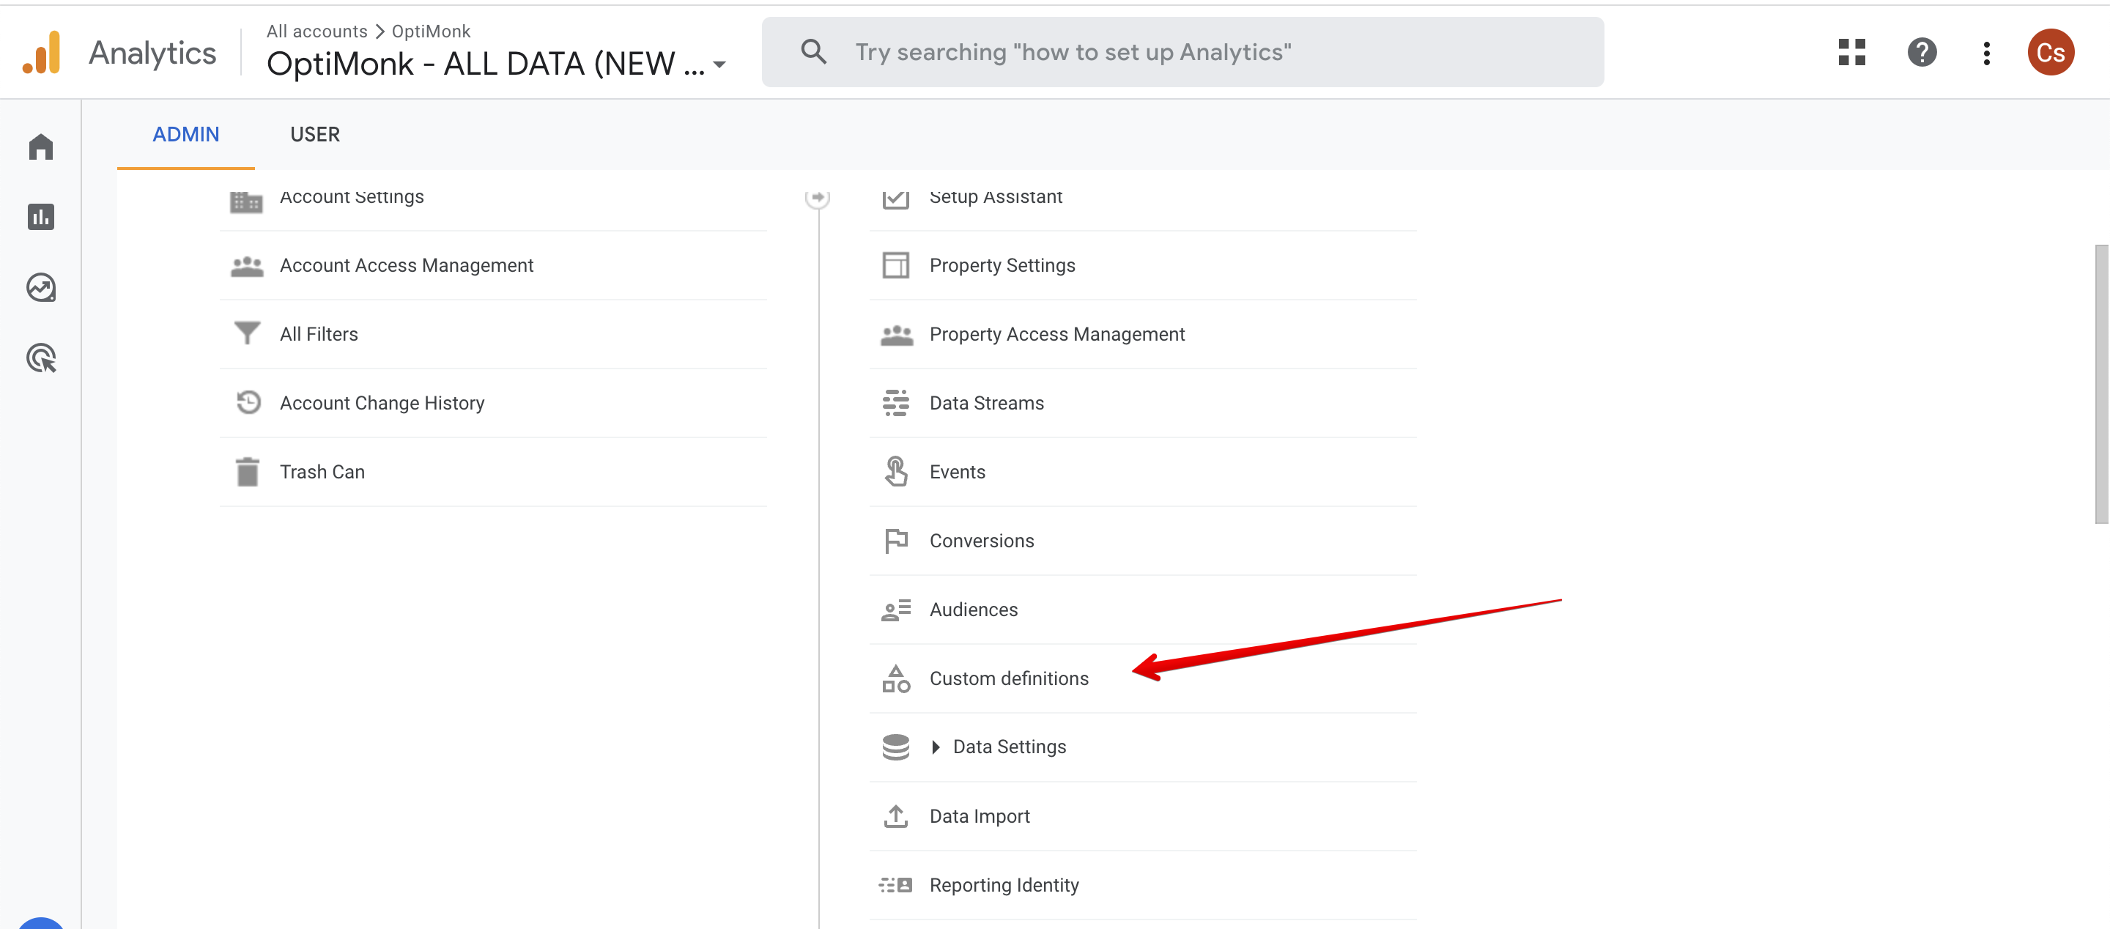Open the Google apps grid icon
This screenshot has height=929, width=2110.
[1851, 53]
